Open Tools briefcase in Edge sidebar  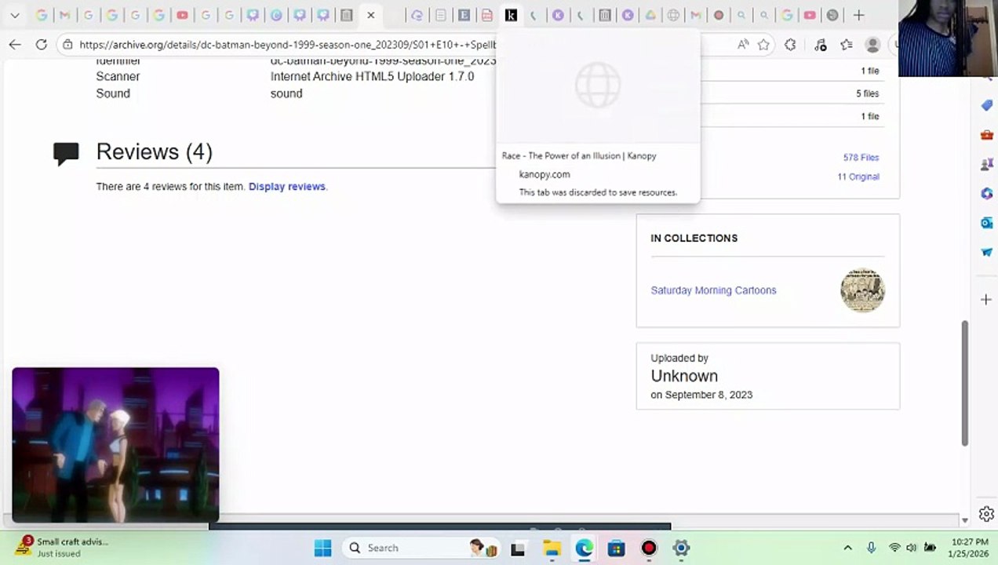pyautogui.click(x=987, y=135)
